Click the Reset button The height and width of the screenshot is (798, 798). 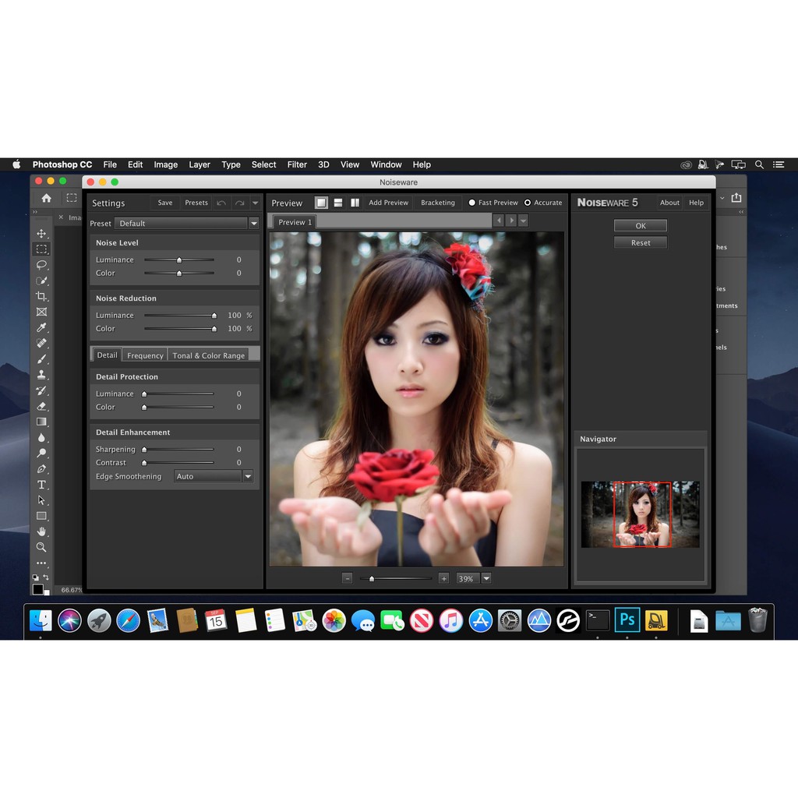640,242
